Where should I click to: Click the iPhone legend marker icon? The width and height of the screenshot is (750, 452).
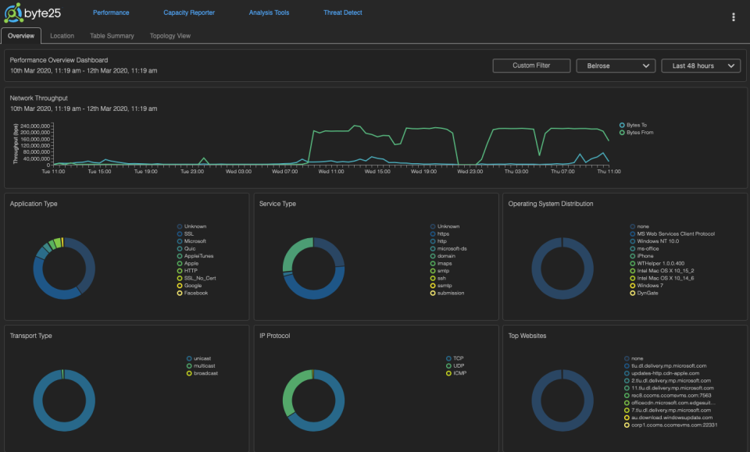click(631, 256)
